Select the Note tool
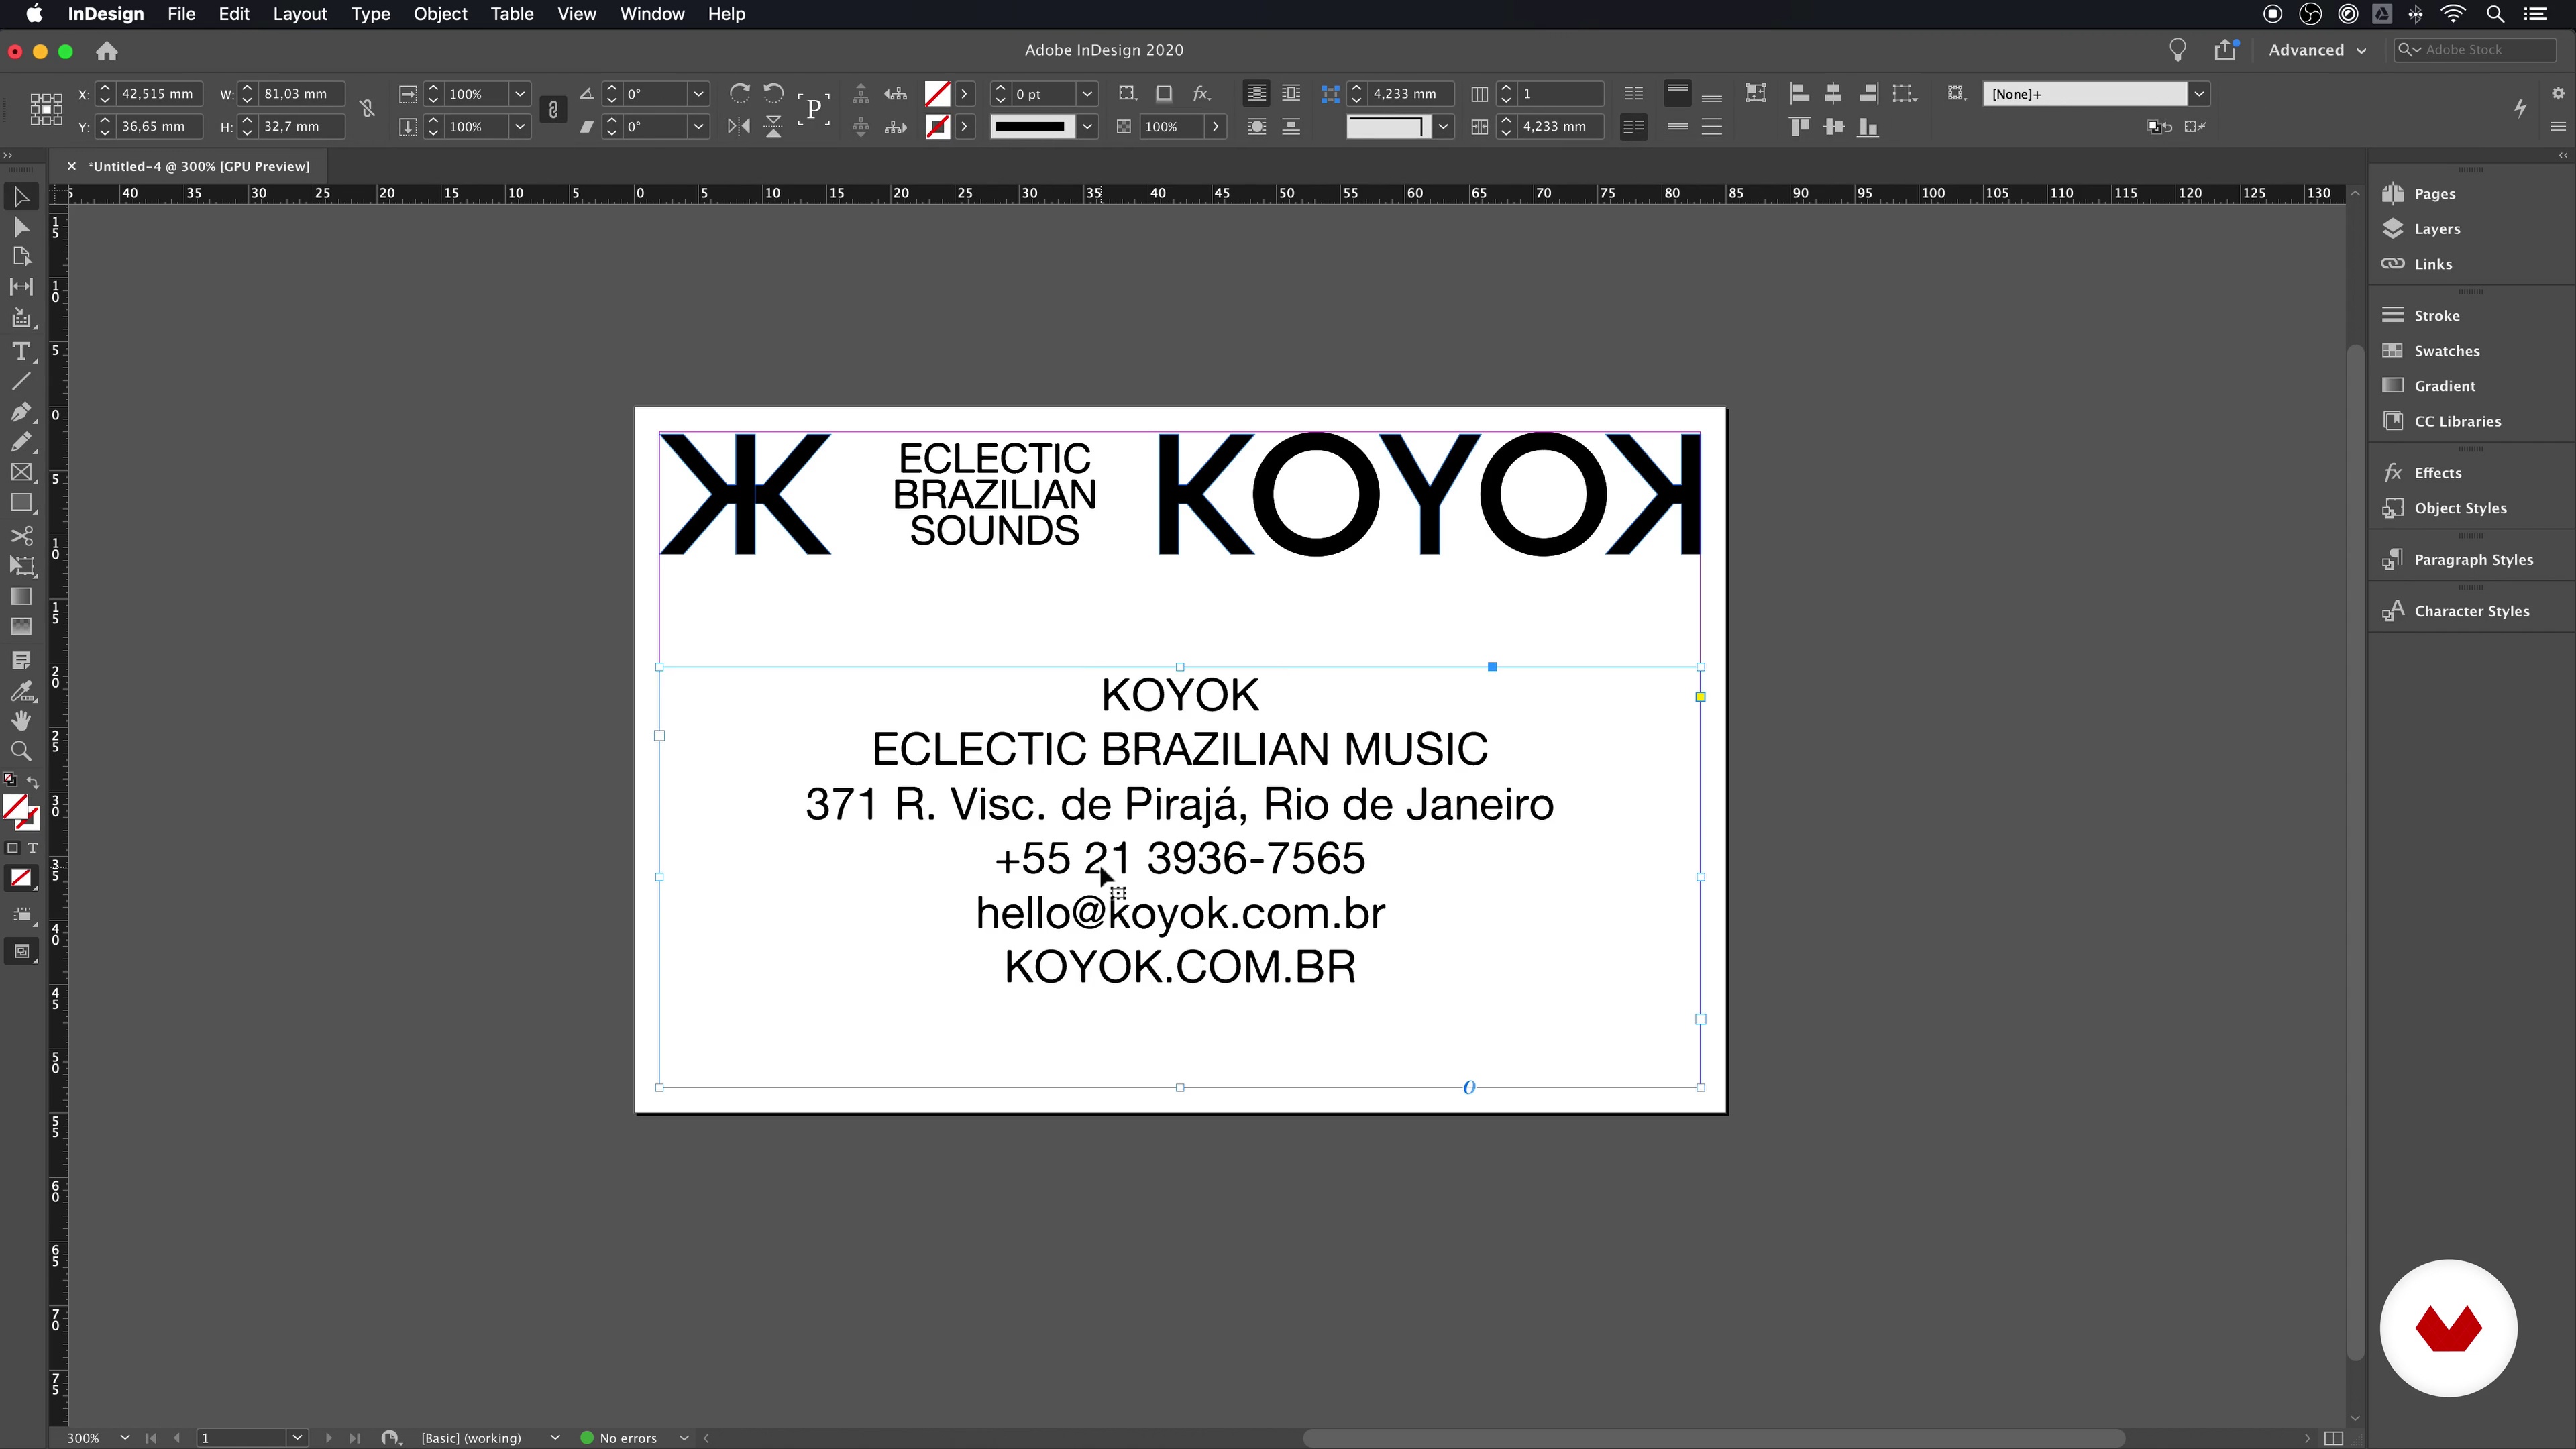This screenshot has height=1449, width=2576. pyautogui.click(x=21, y=661)
